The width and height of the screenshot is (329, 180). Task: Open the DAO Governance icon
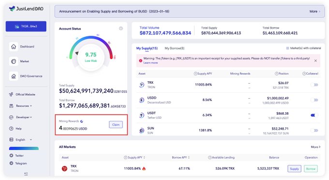tap(14, 76)
